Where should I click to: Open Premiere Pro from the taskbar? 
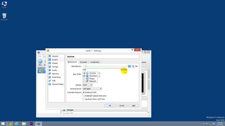(31, 124)
